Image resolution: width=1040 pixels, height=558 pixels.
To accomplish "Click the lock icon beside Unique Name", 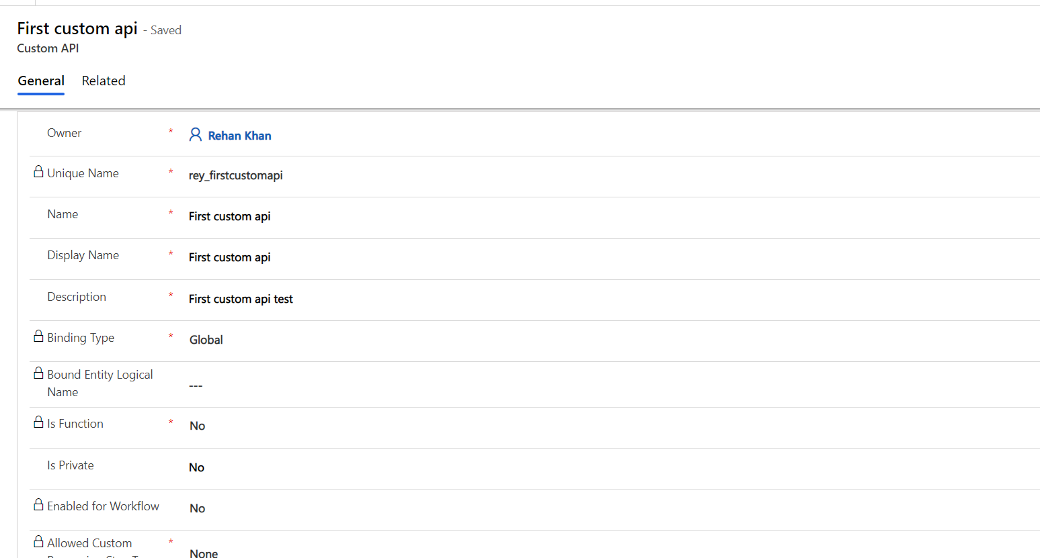I will [38, 172].
